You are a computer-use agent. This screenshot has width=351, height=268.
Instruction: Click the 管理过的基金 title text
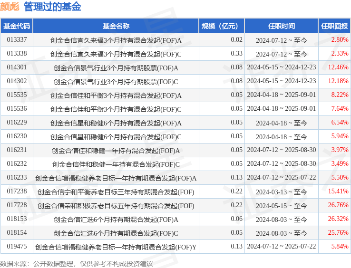[52, 7]
